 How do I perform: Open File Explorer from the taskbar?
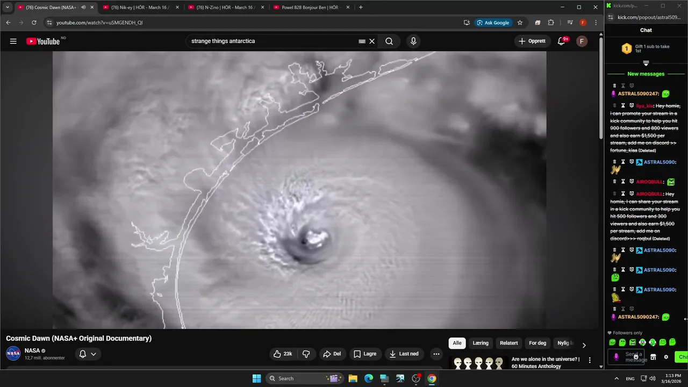coord(353,378)
